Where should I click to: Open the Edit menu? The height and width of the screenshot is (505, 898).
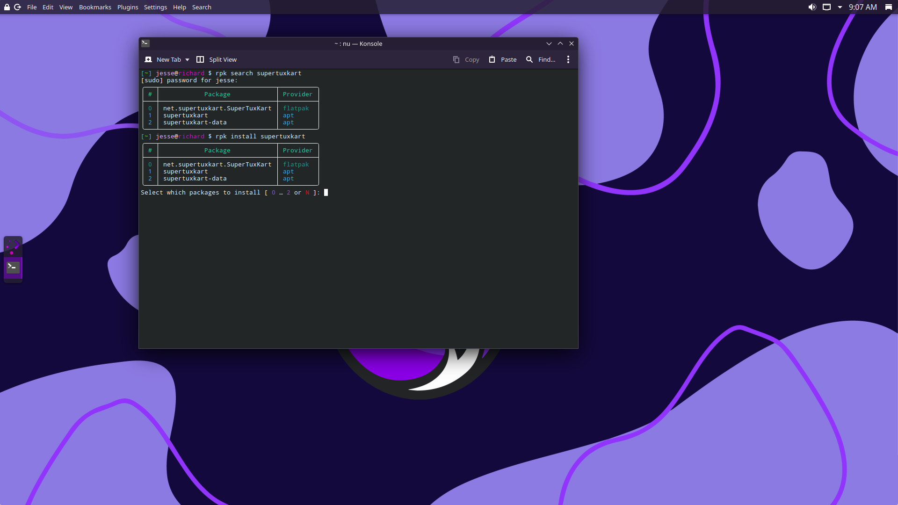point(48,7)
